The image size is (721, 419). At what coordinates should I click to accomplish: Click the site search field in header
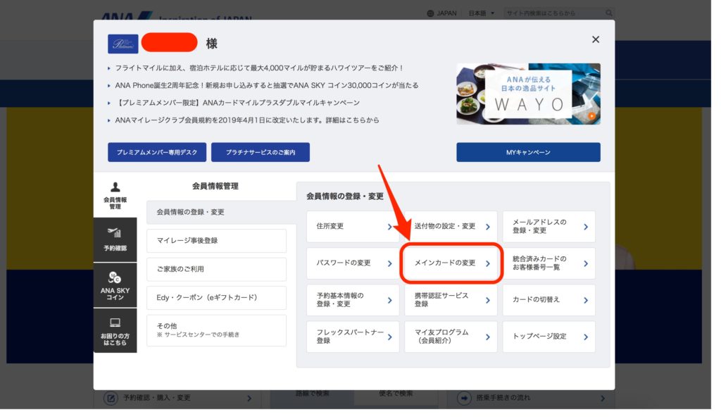553,13
